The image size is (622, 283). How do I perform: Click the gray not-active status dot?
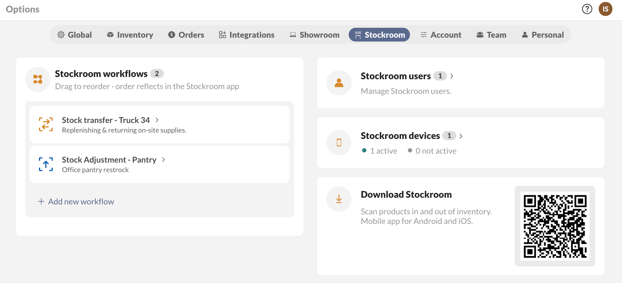coord(410,150)
